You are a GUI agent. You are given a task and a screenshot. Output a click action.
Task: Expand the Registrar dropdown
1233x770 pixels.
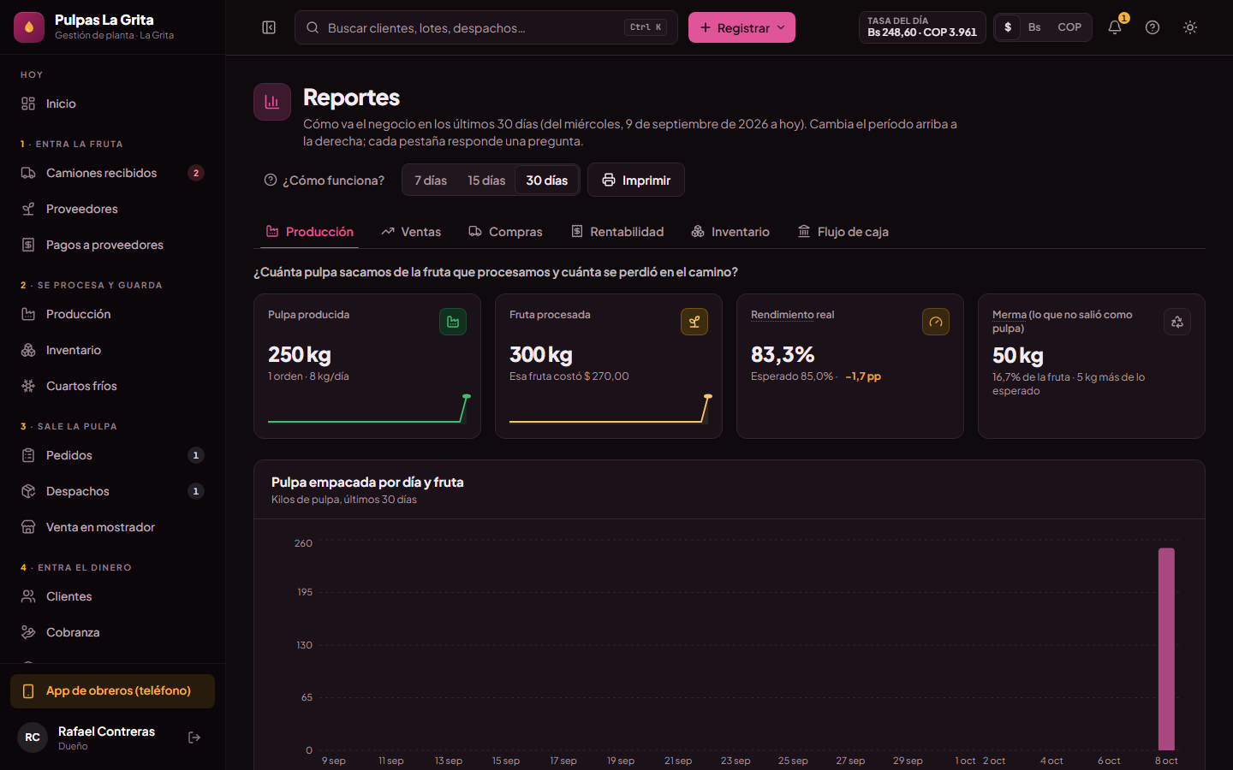(742, 27)
